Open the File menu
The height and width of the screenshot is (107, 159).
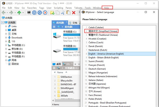pos(4,8)
